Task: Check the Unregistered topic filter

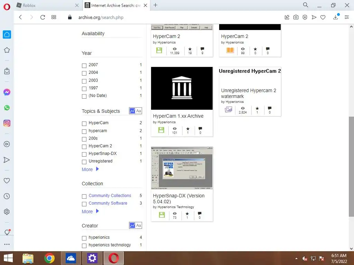Action: pyautogui.click(x=84, y=162)
